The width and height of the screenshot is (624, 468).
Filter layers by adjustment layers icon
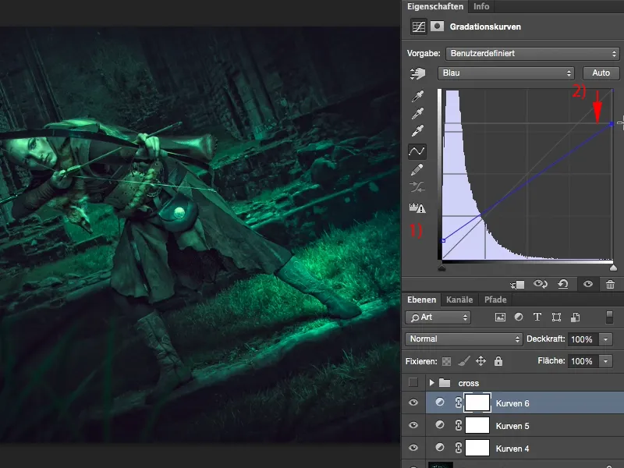519,317
